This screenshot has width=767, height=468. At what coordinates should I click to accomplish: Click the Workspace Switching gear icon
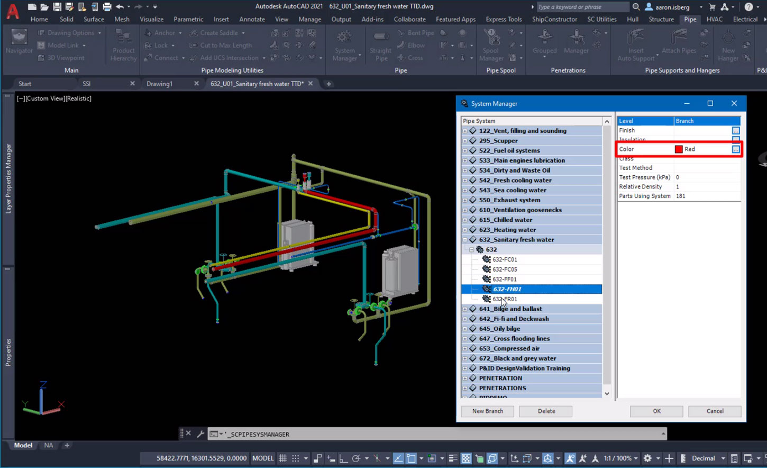coord(647,458)
